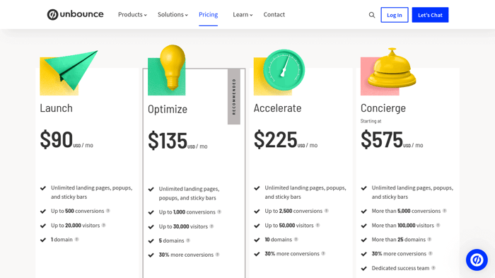Click info icon beside More than 100,000 visitors
The width and height of the screenshot is (495, 278).
click(438, 225)
